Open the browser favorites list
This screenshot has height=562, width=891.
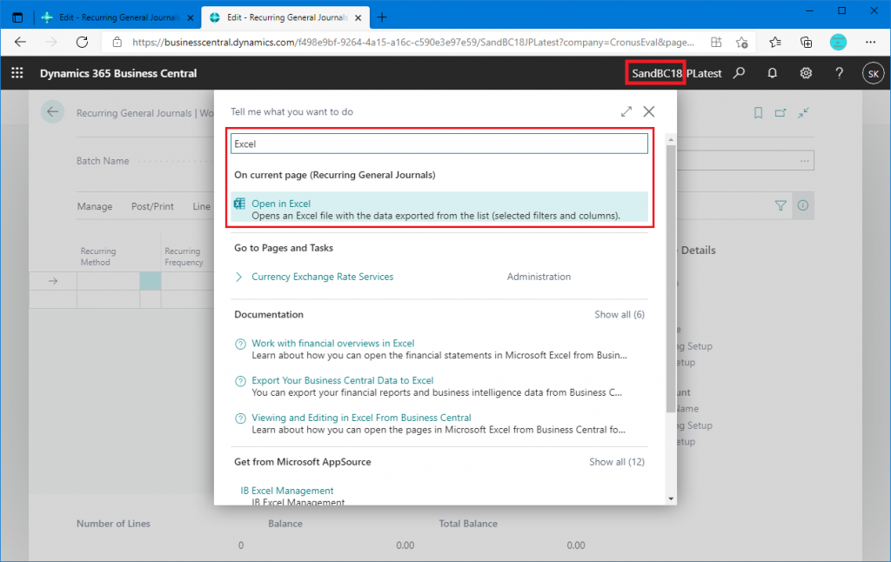(775, 42)
